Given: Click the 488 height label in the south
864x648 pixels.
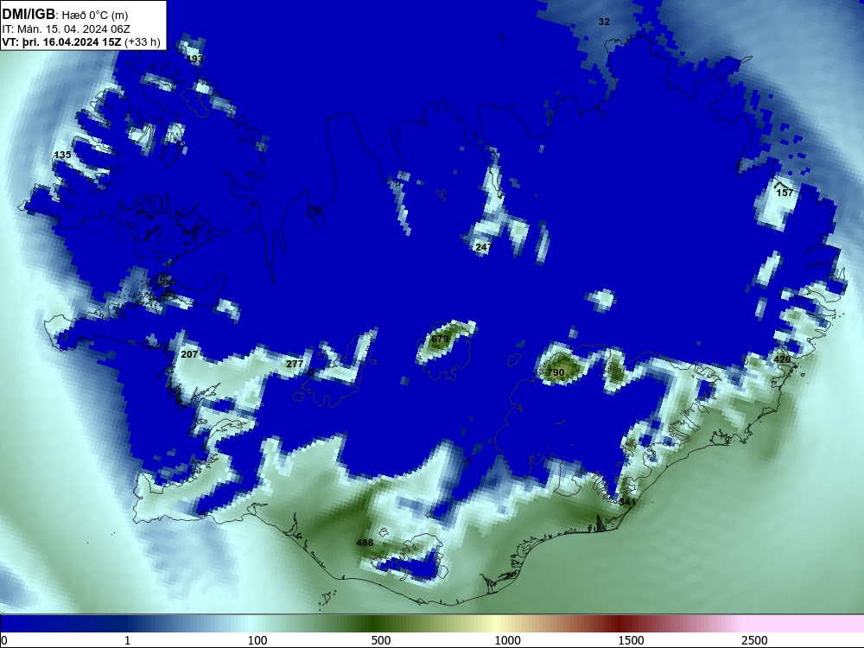Looking at the screenshot, I should coord(365,543).
